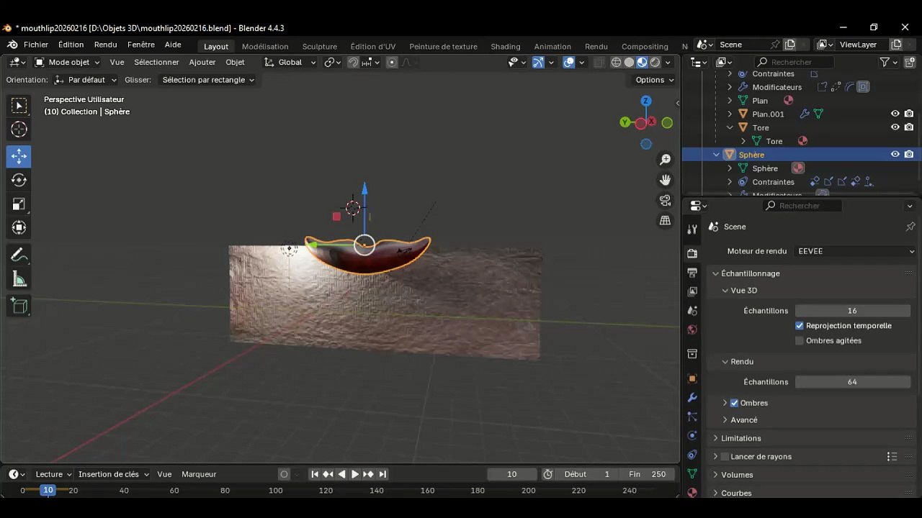Jump to the last frame

click(382, 474)
